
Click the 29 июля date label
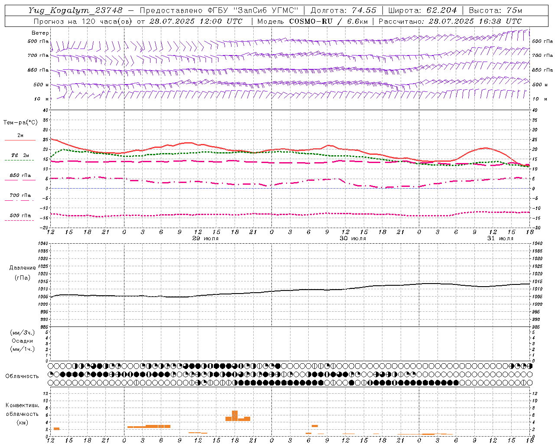coord(206,238)
